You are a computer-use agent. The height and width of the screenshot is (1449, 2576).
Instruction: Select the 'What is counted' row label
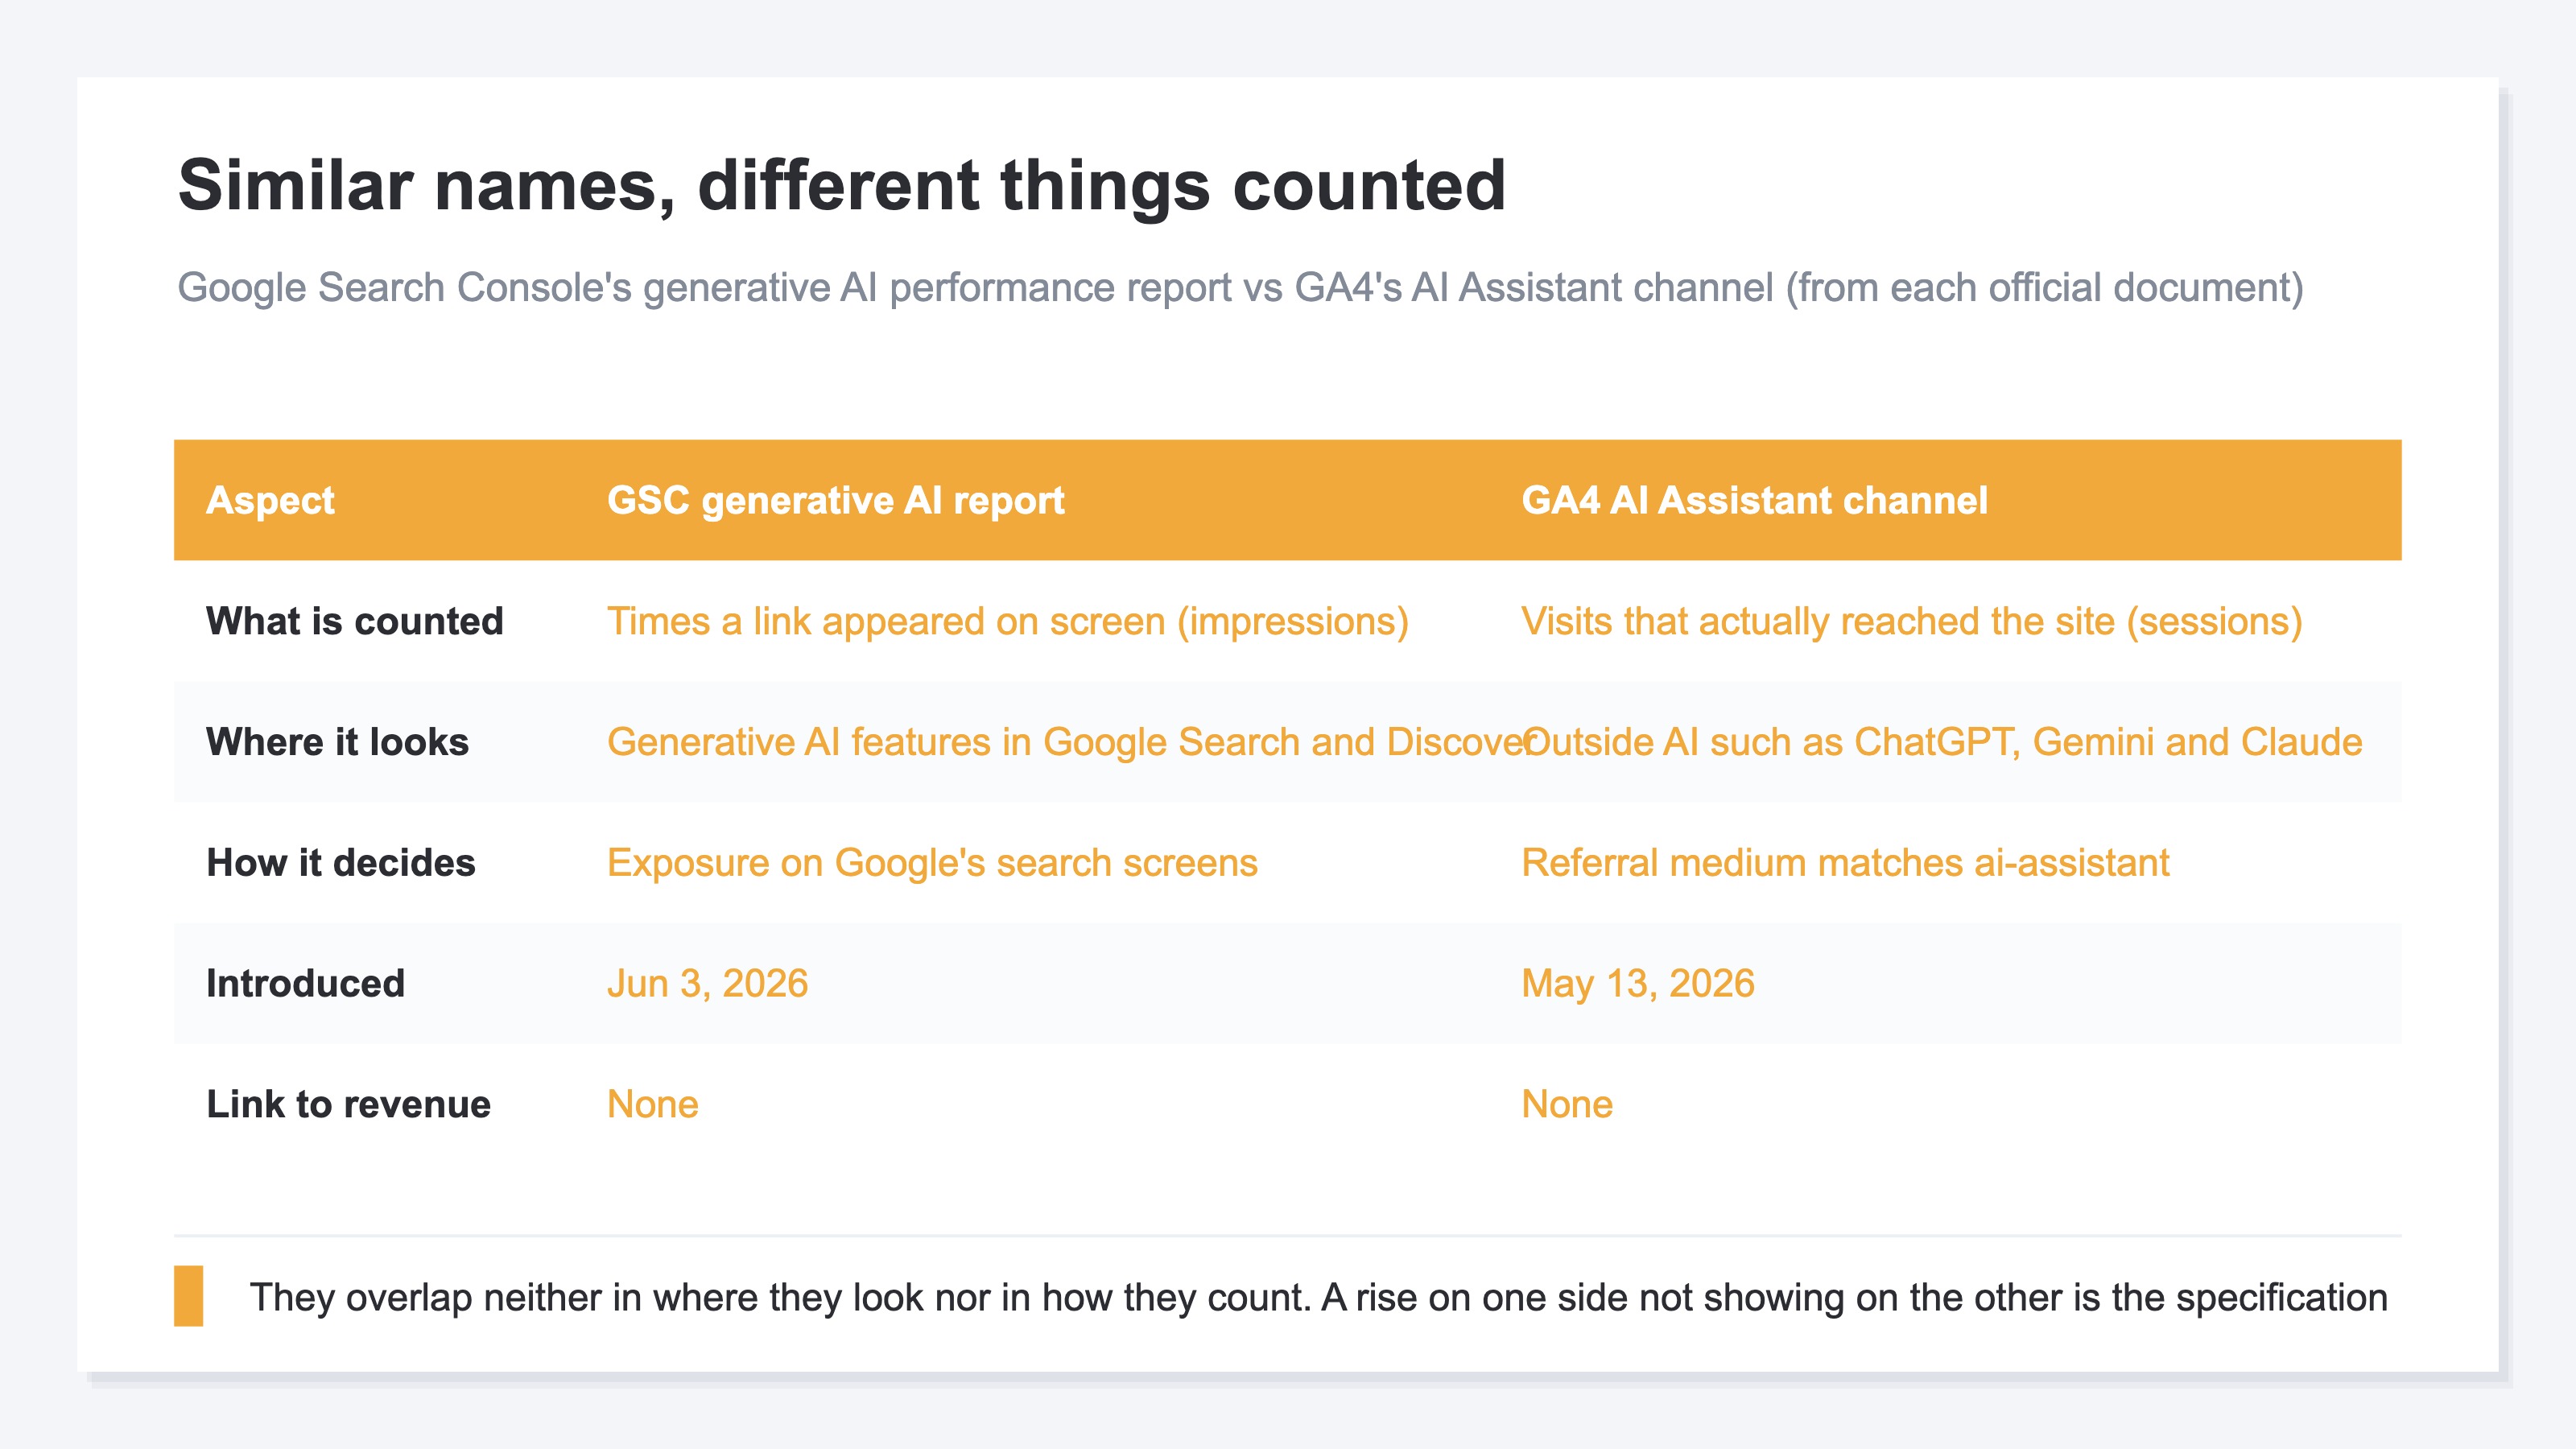tap(354, 621)
